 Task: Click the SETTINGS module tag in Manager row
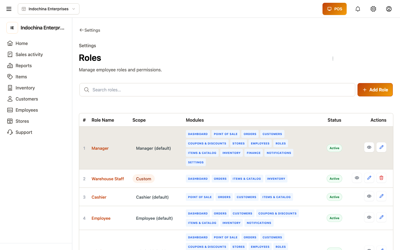point(196,162)
